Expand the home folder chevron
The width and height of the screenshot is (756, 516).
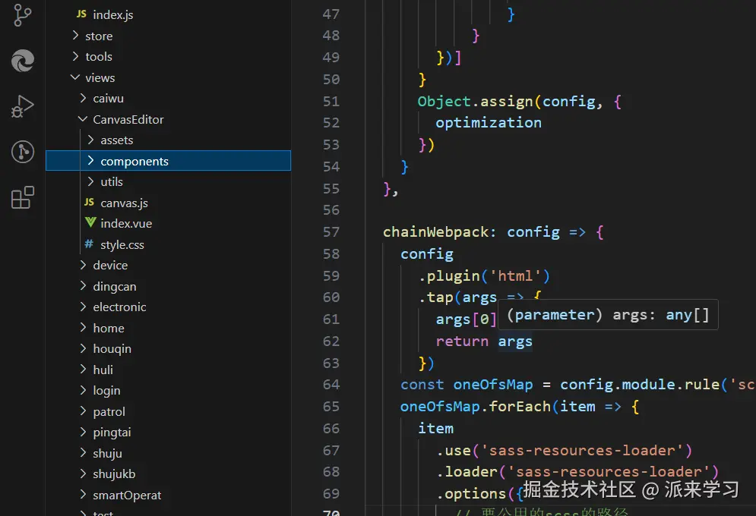[x=83, y=328]
